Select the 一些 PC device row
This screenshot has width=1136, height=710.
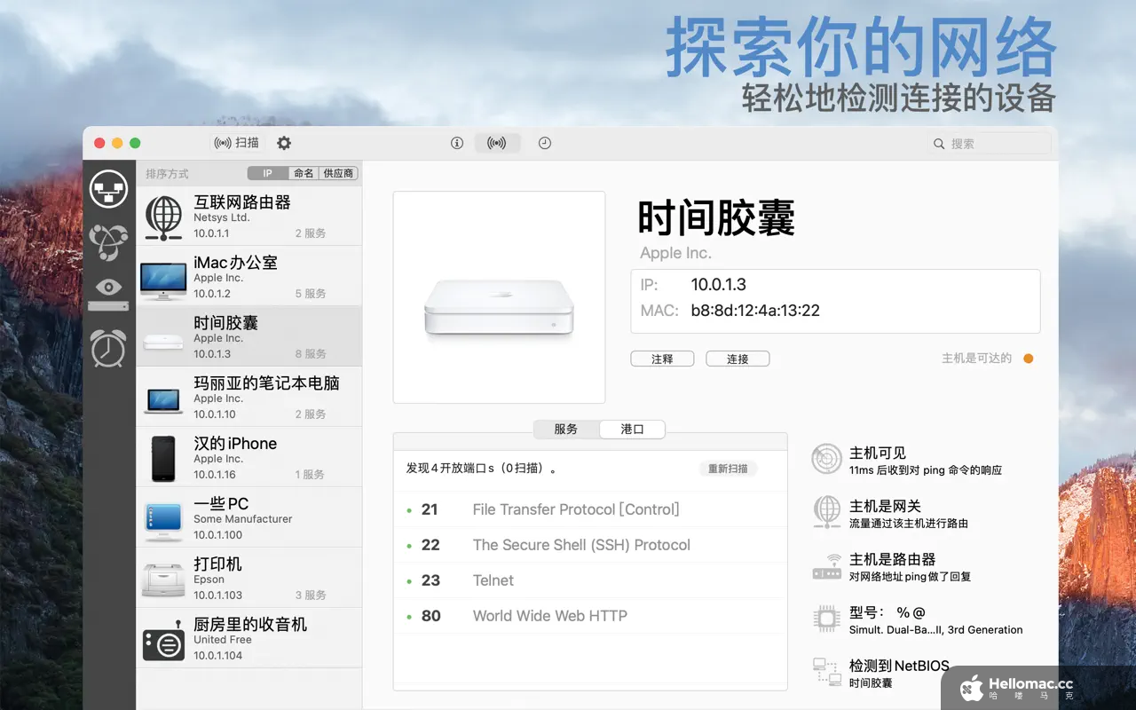coord(249,517)
